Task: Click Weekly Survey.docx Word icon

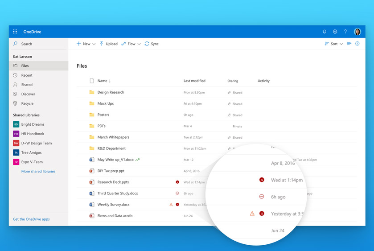Action: [91, 205]
